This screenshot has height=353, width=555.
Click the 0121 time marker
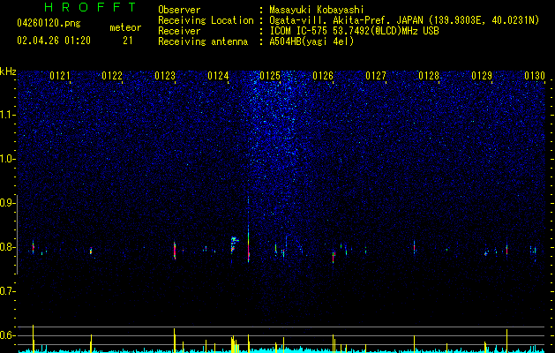[60, 76]
